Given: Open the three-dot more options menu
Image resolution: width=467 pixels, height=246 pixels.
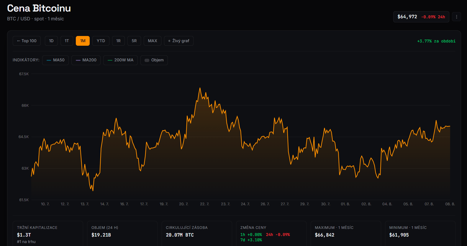Looking at the screenshot, I should click(x=456, y=17).
